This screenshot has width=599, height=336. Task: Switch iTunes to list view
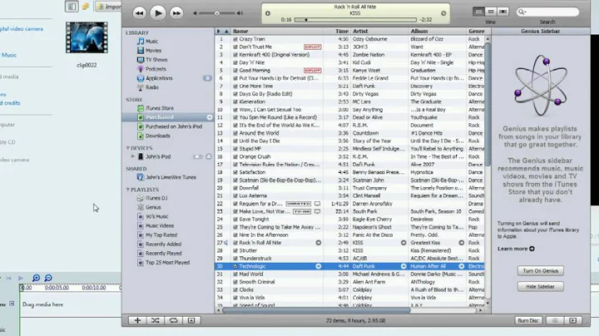point(478,12)
